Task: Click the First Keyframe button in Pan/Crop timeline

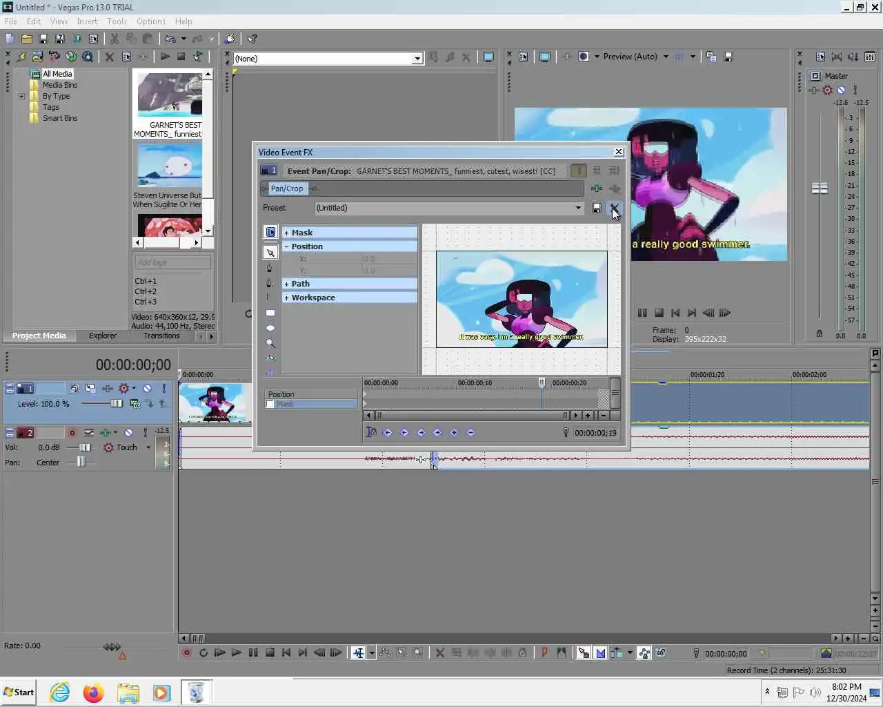Action: (388, 432)
